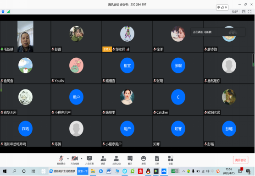Open the documents icon

point(157,160)
